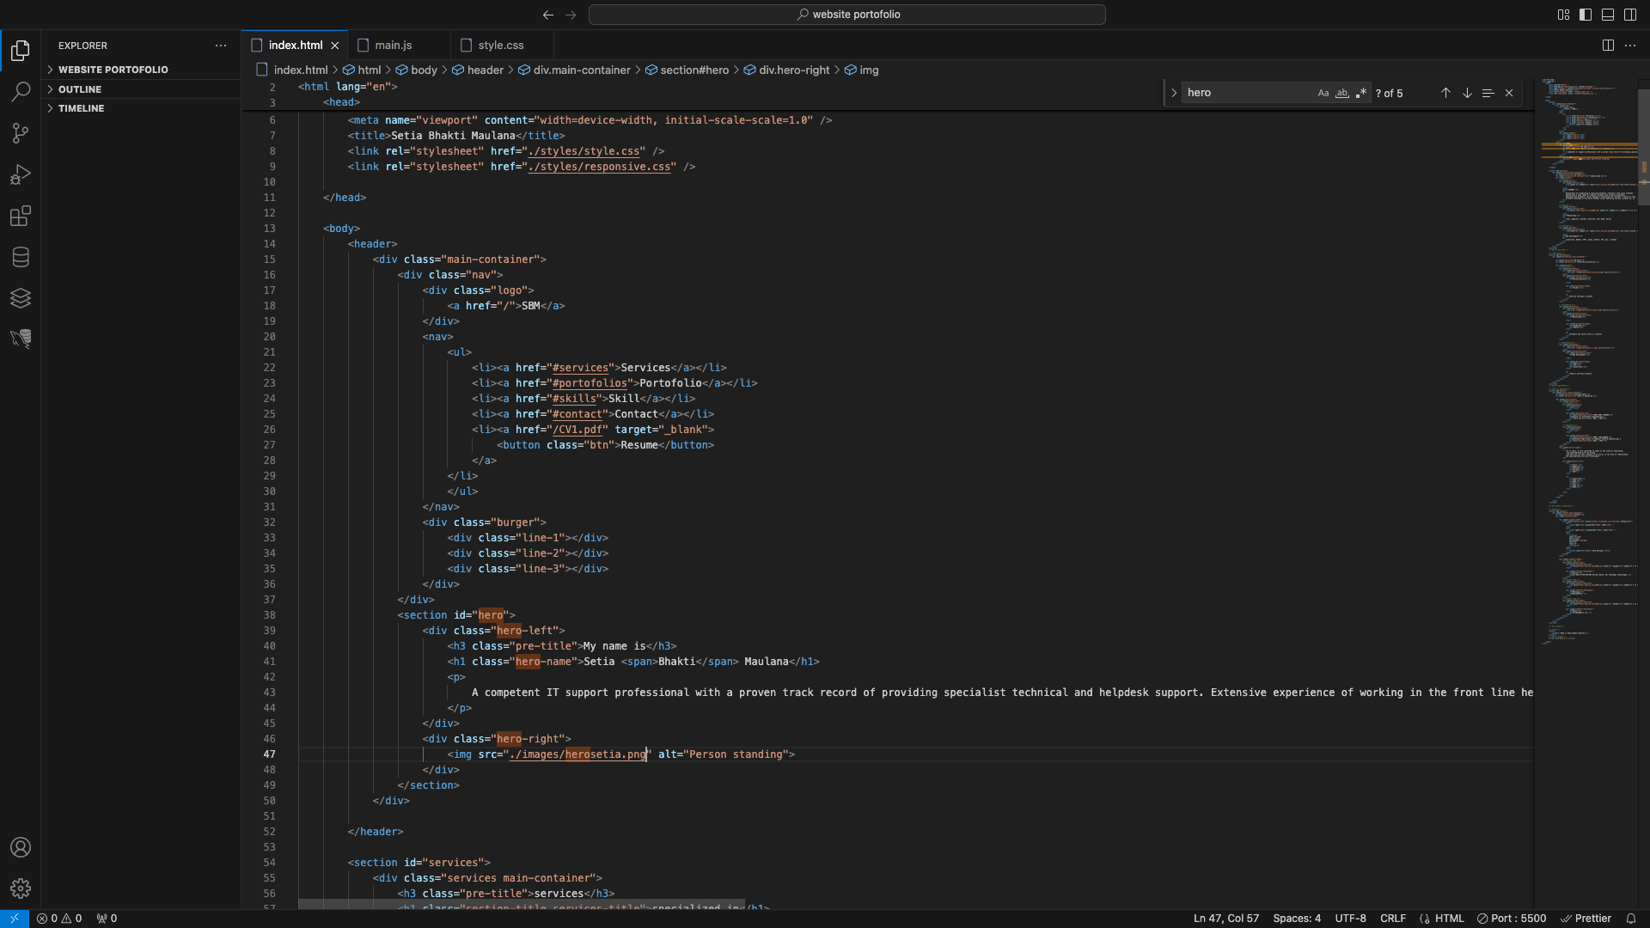Change language mode HTML in status bar
This screenshot has height=928, width=1650.
[x=1449, y=919]
